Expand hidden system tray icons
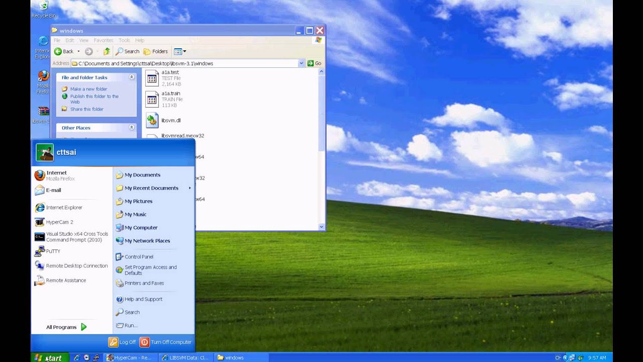The width and height of the screenshot is (643, 362). 565,358
